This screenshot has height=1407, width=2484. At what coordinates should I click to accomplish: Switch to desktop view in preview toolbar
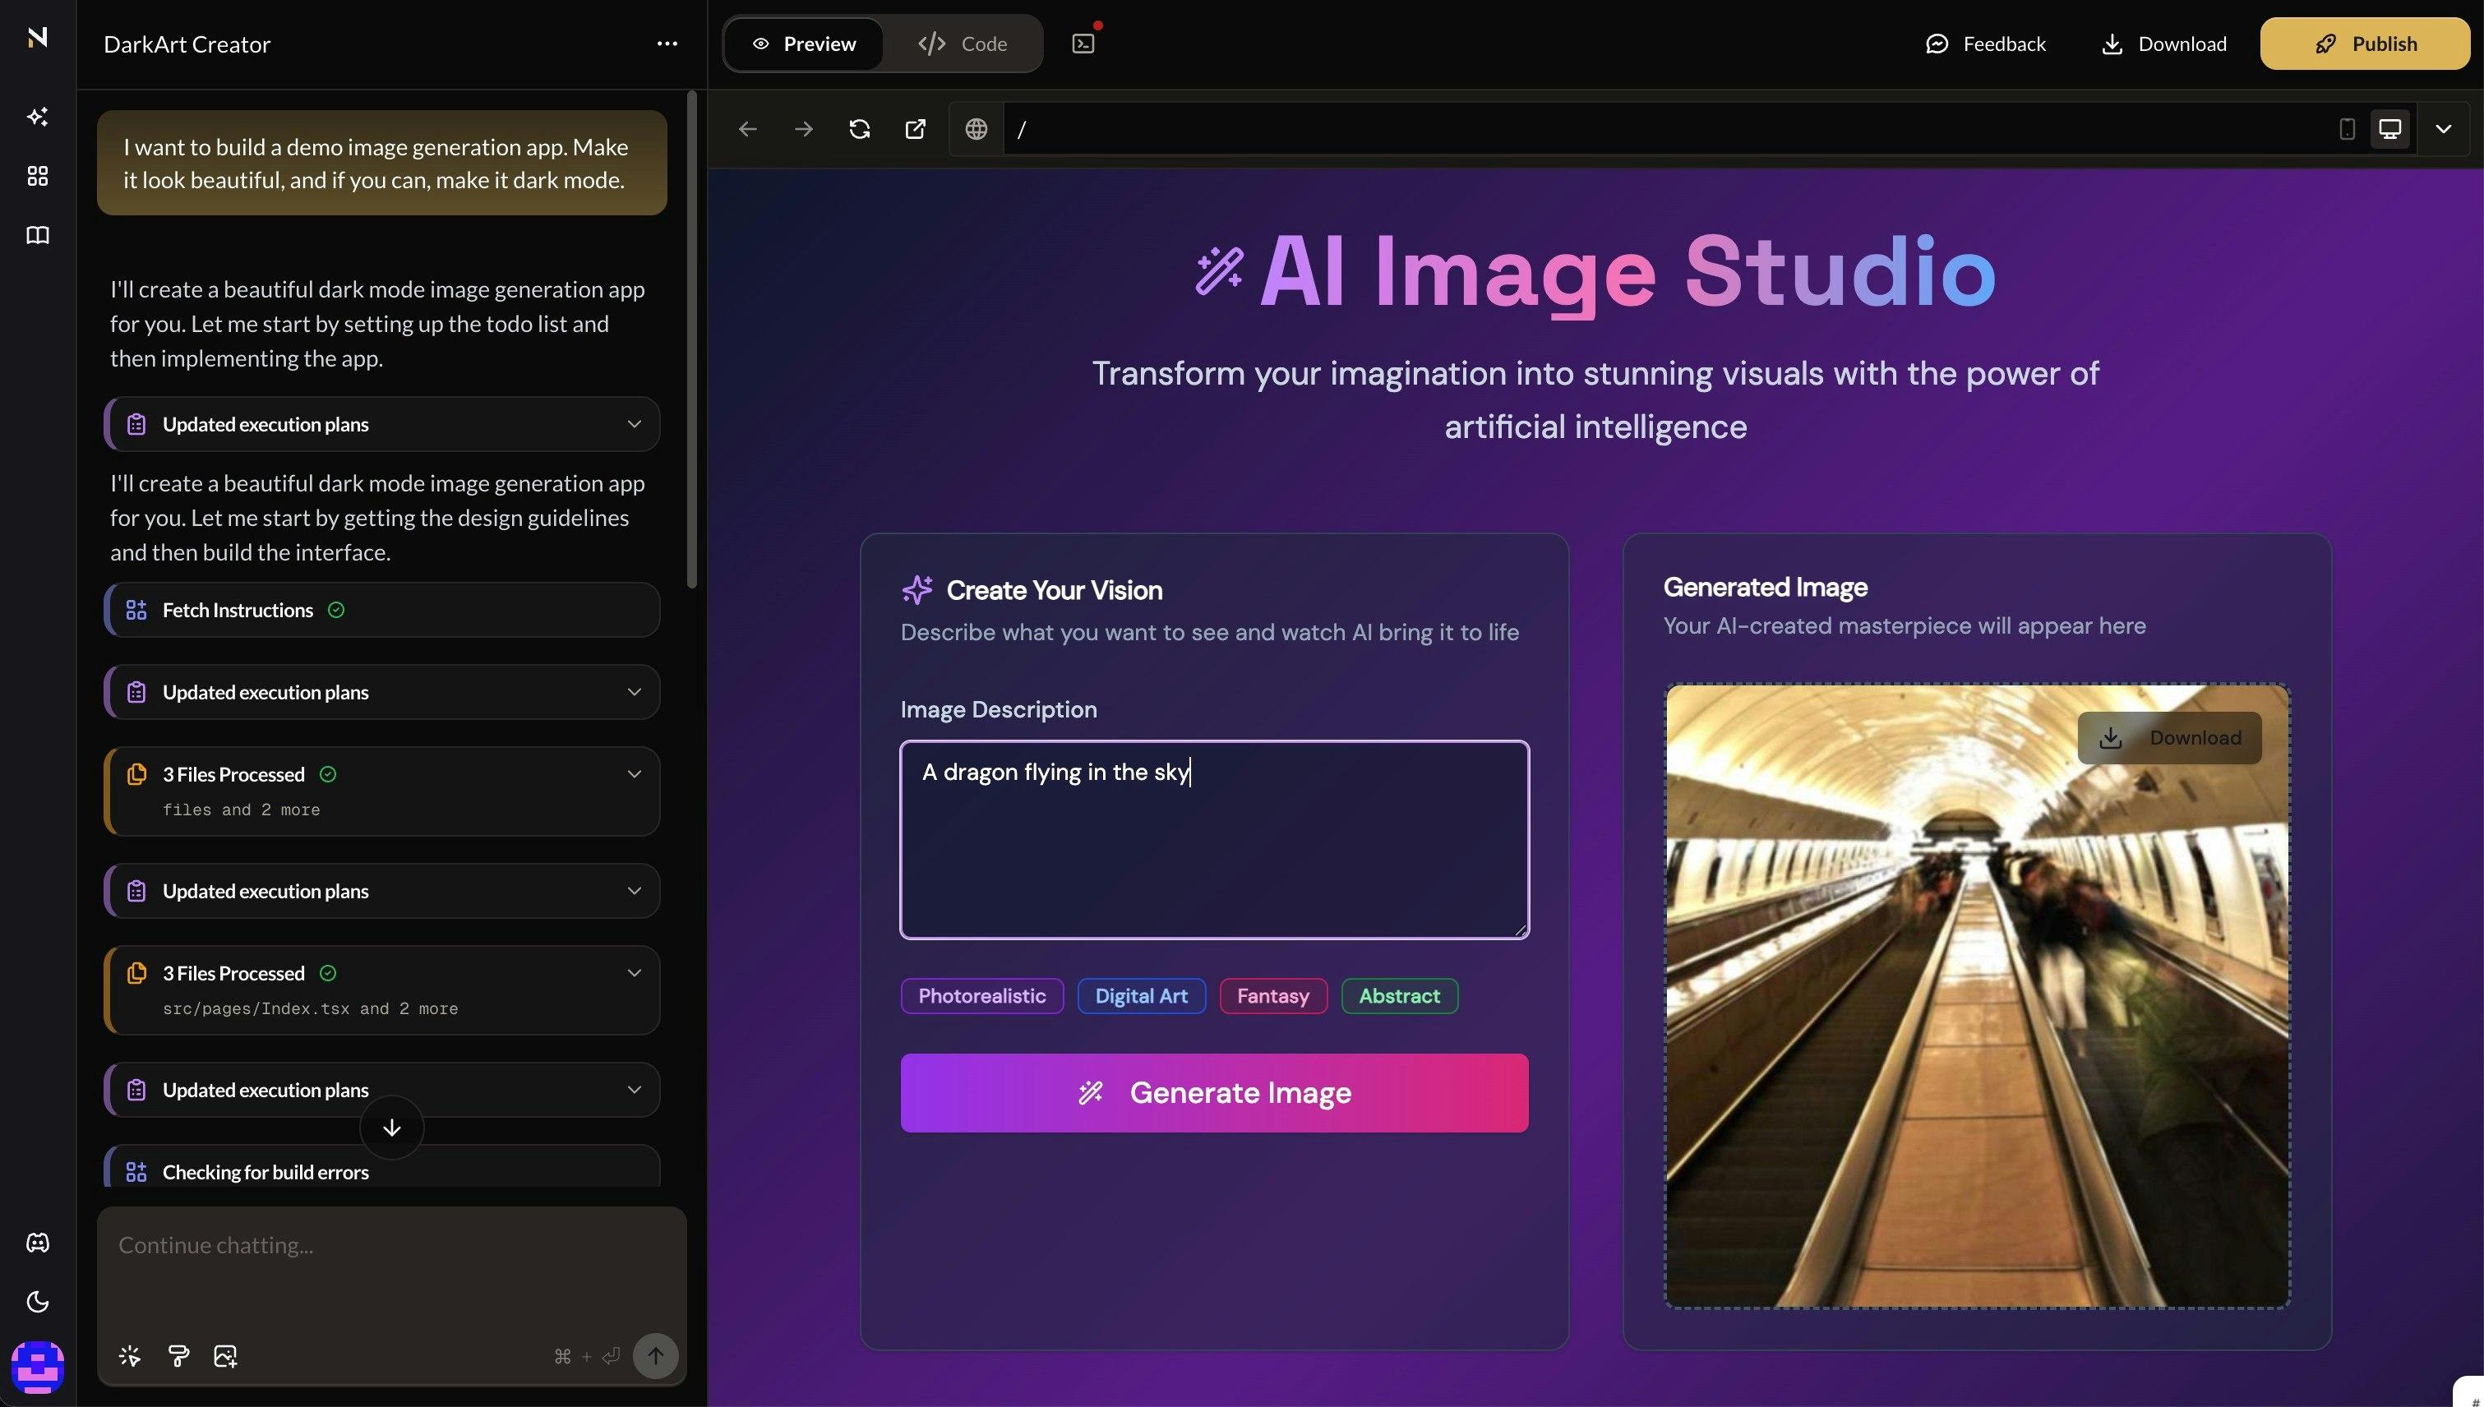click(2390, 127)
